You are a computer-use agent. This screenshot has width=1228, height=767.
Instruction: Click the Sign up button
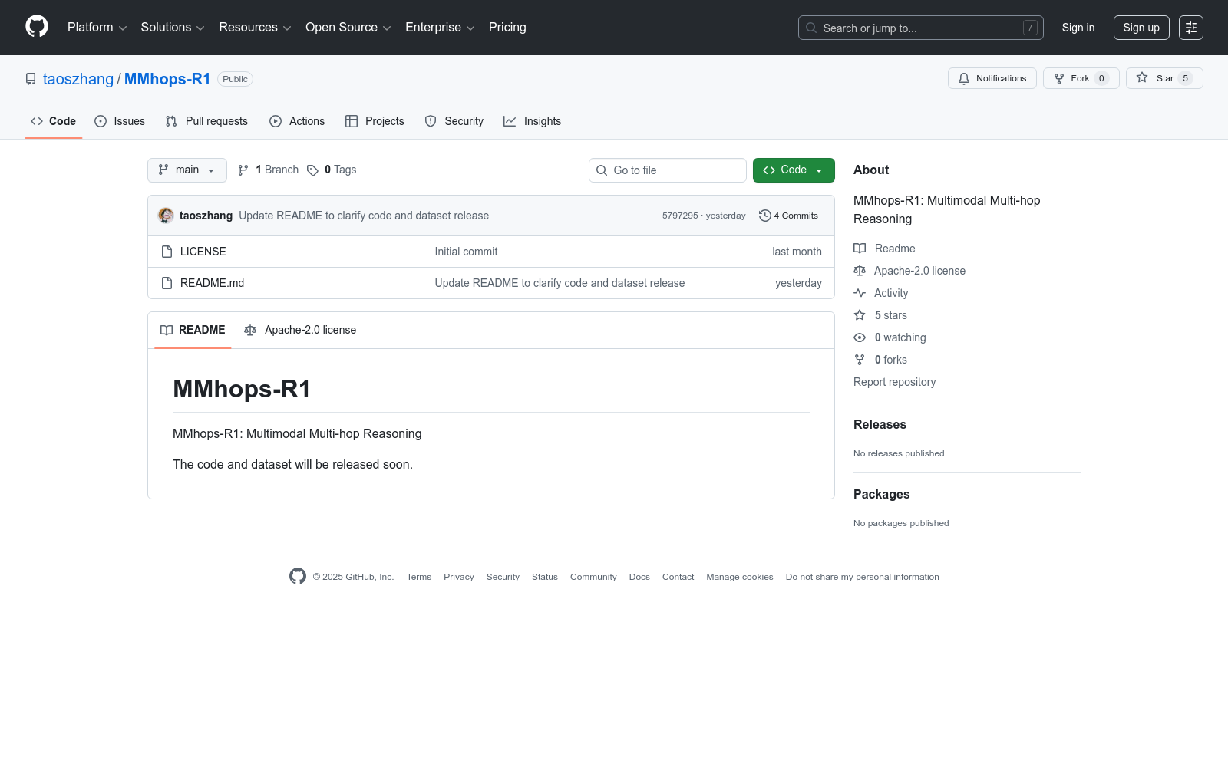coord(1141,28)
